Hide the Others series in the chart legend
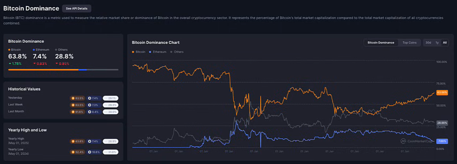Viewport: 457px width, 164px height. click(x=177, y=52)
